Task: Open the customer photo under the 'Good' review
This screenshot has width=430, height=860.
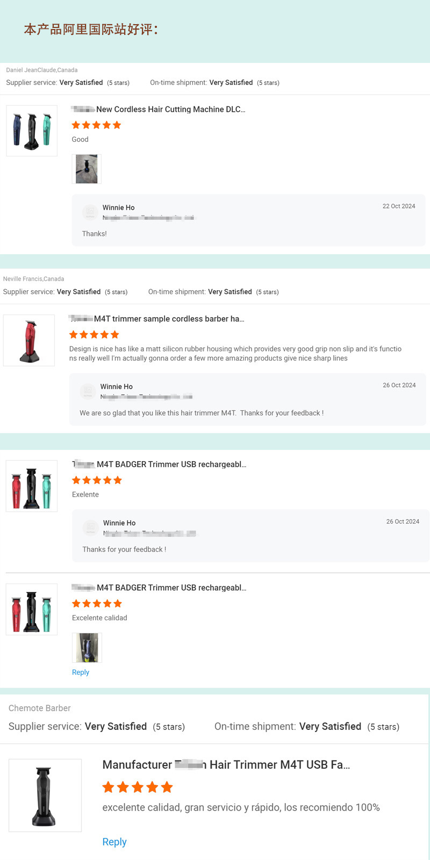Action: point(87,169)
